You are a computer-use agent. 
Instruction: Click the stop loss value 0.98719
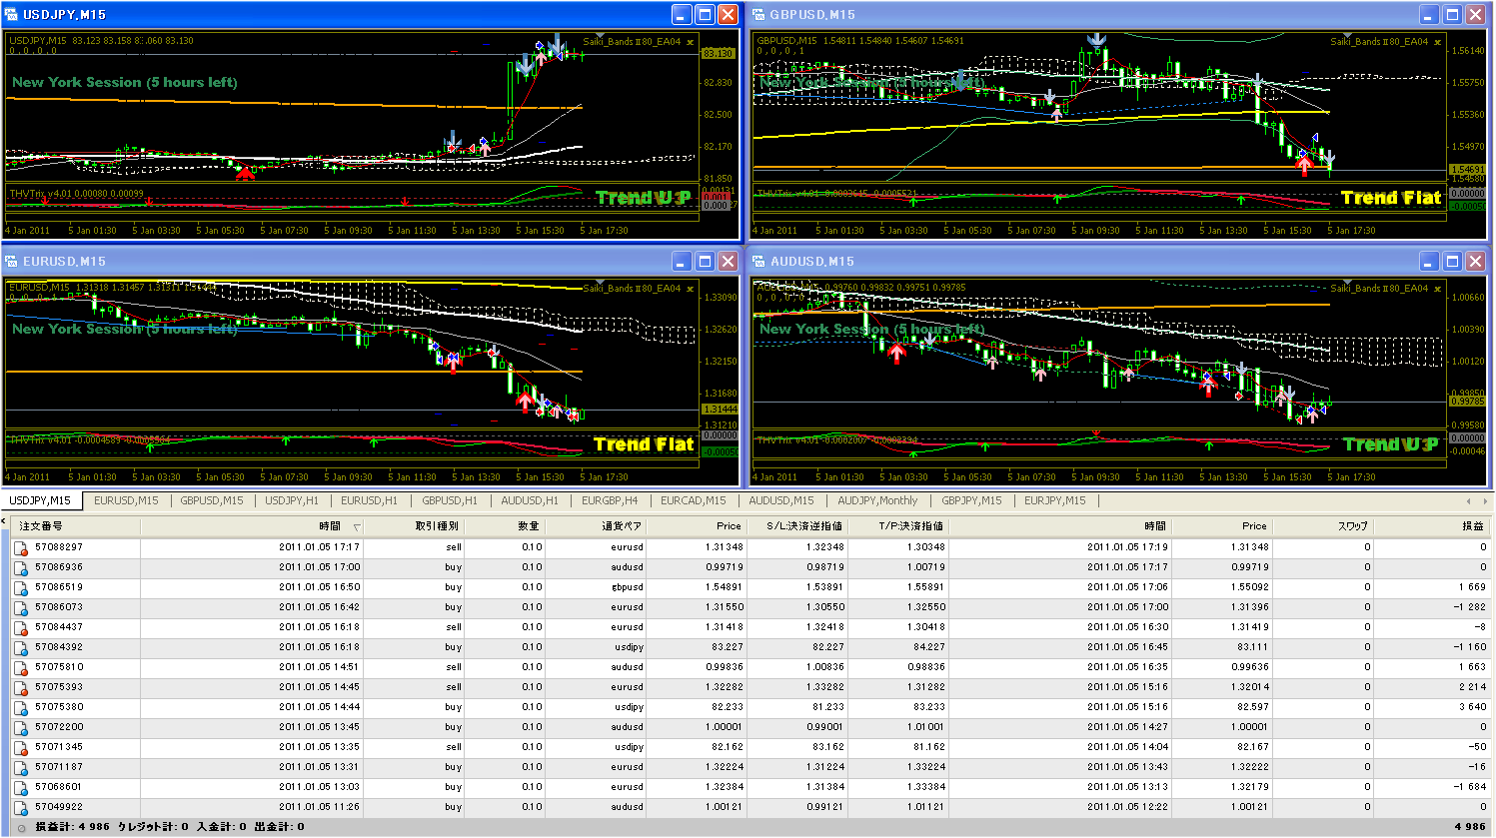823,567
